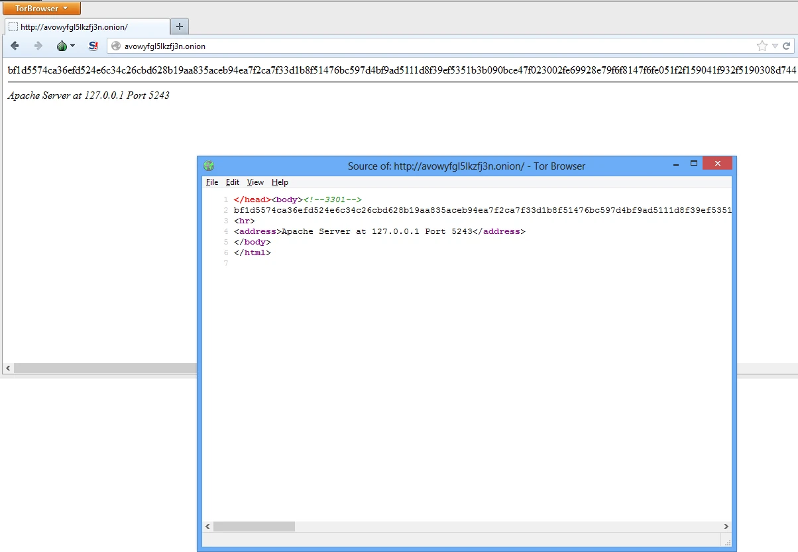Click 'Apache Server at 127.0.0.1 Port 5243' page text
This screenshot has width=798, height=552.
click(89, 95)
